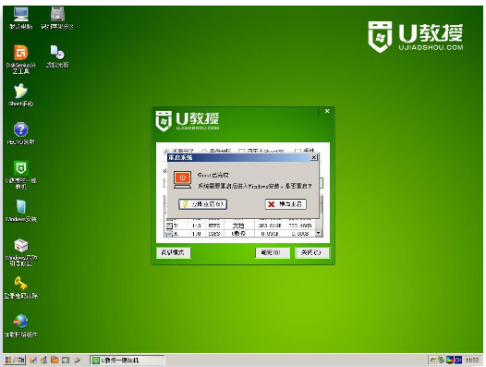Select the first radio option in U教授 window
The height and width of the screenshot is (367, 486).
pos(166,152)
